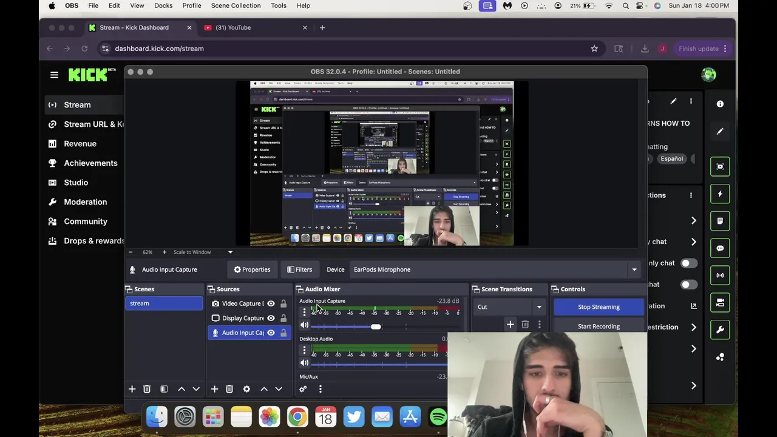The height and width of the screenshot is (437, 777).
Task: Open the Docks menu in the menu bar
Action: 163,5
